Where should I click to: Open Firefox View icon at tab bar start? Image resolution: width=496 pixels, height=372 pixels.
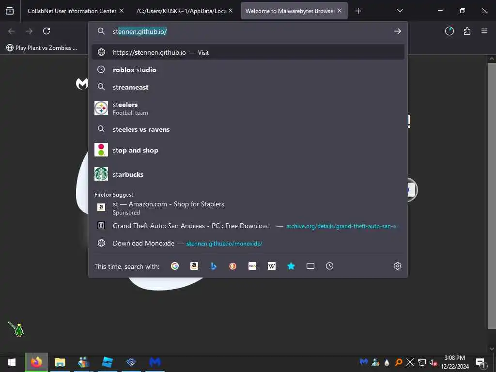(10, 11)
